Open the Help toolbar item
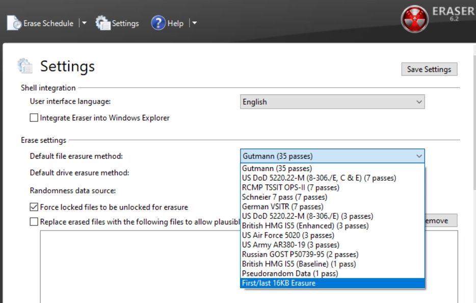Image resolution: width=476 pixels, height=303 pixels. coord(175,23)
